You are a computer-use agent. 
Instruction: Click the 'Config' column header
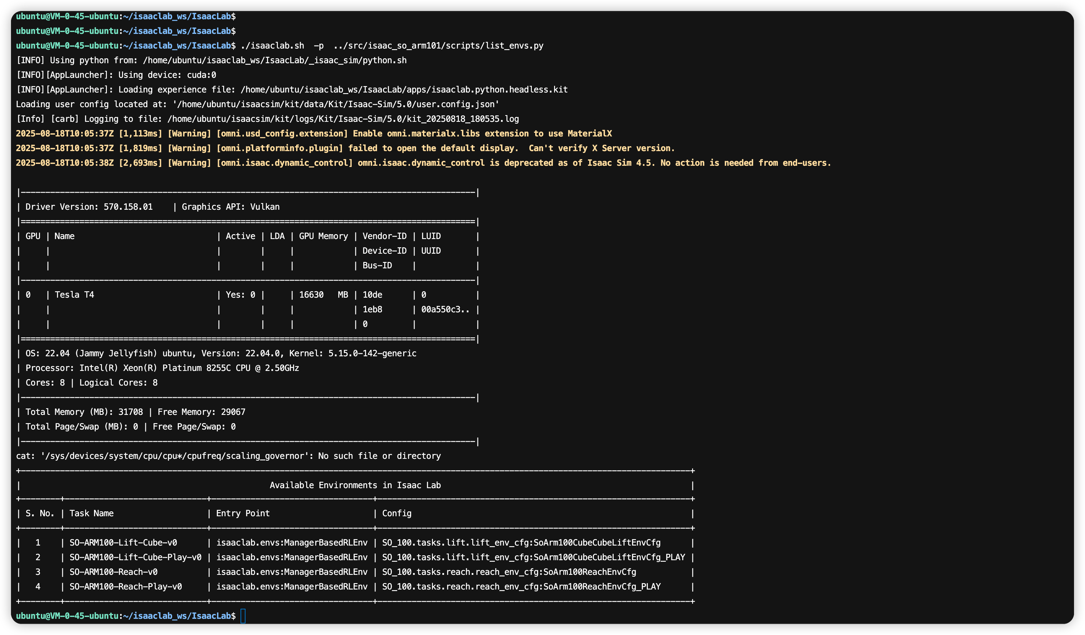pyautogui.click(x=397, y=513)
